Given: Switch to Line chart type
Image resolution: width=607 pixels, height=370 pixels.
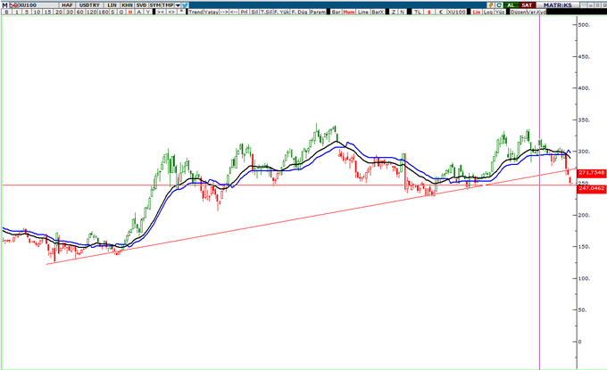Looking at the screenshot, I should [363, 12].
